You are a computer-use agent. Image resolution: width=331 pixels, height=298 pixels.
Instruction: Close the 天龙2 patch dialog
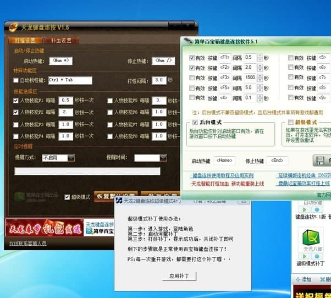coord(244,201)
